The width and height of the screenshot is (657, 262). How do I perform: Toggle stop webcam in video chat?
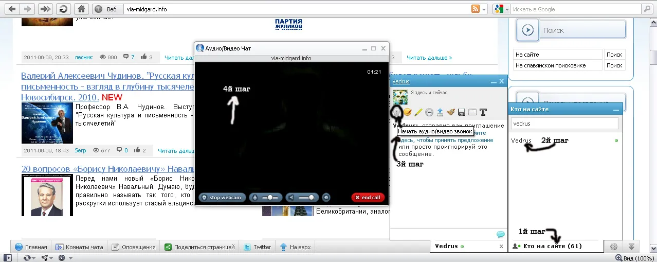click(x=222, y=197)
